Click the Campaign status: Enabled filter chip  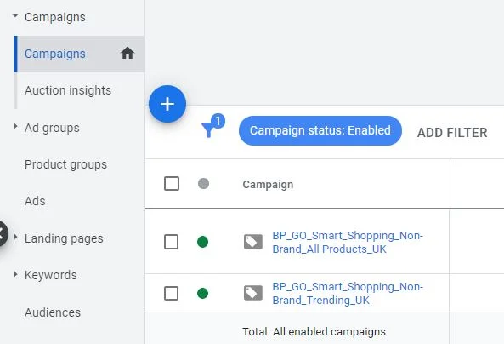[320, 130]
